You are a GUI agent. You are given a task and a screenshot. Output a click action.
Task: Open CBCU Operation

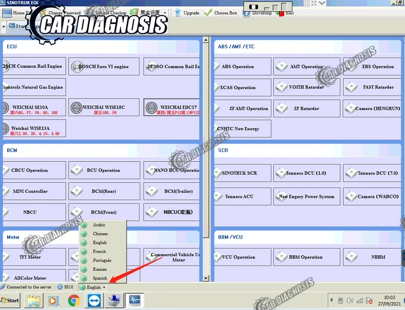(34, 170)
